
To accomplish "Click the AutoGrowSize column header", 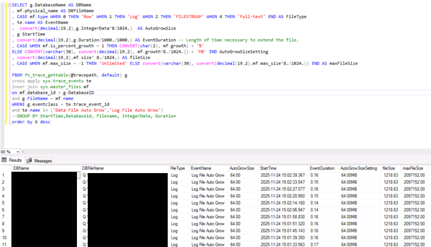I will click(242, 168).
